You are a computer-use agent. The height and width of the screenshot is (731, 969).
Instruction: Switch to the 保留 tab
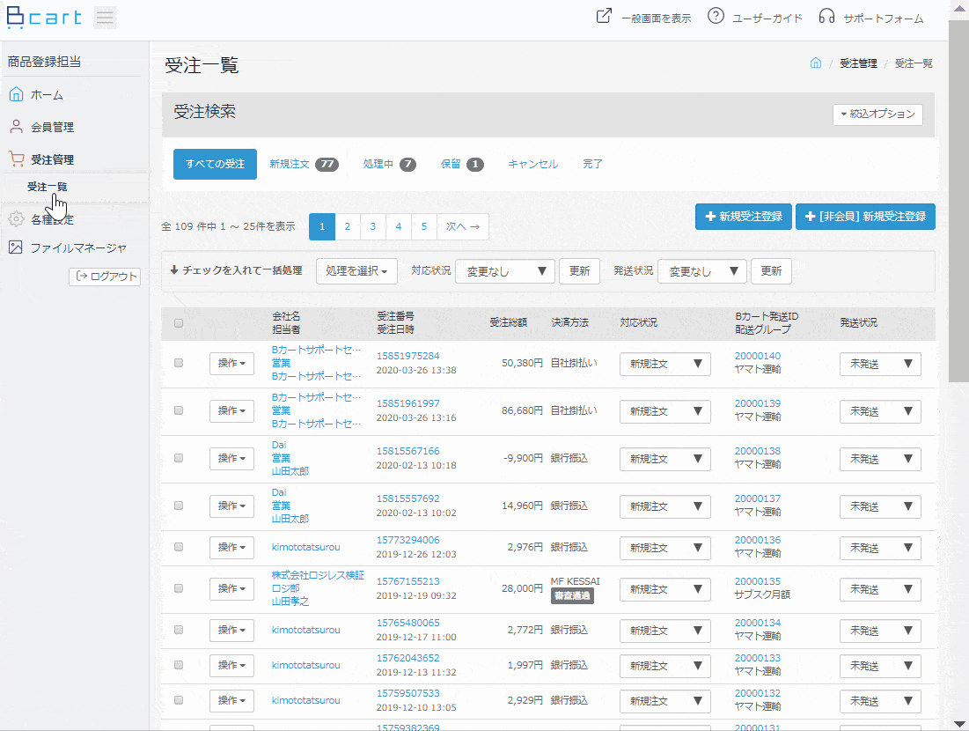coord(462,164)
